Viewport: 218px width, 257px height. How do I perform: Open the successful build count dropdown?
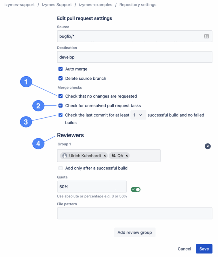pyautogui.click(x=138, y=115)
